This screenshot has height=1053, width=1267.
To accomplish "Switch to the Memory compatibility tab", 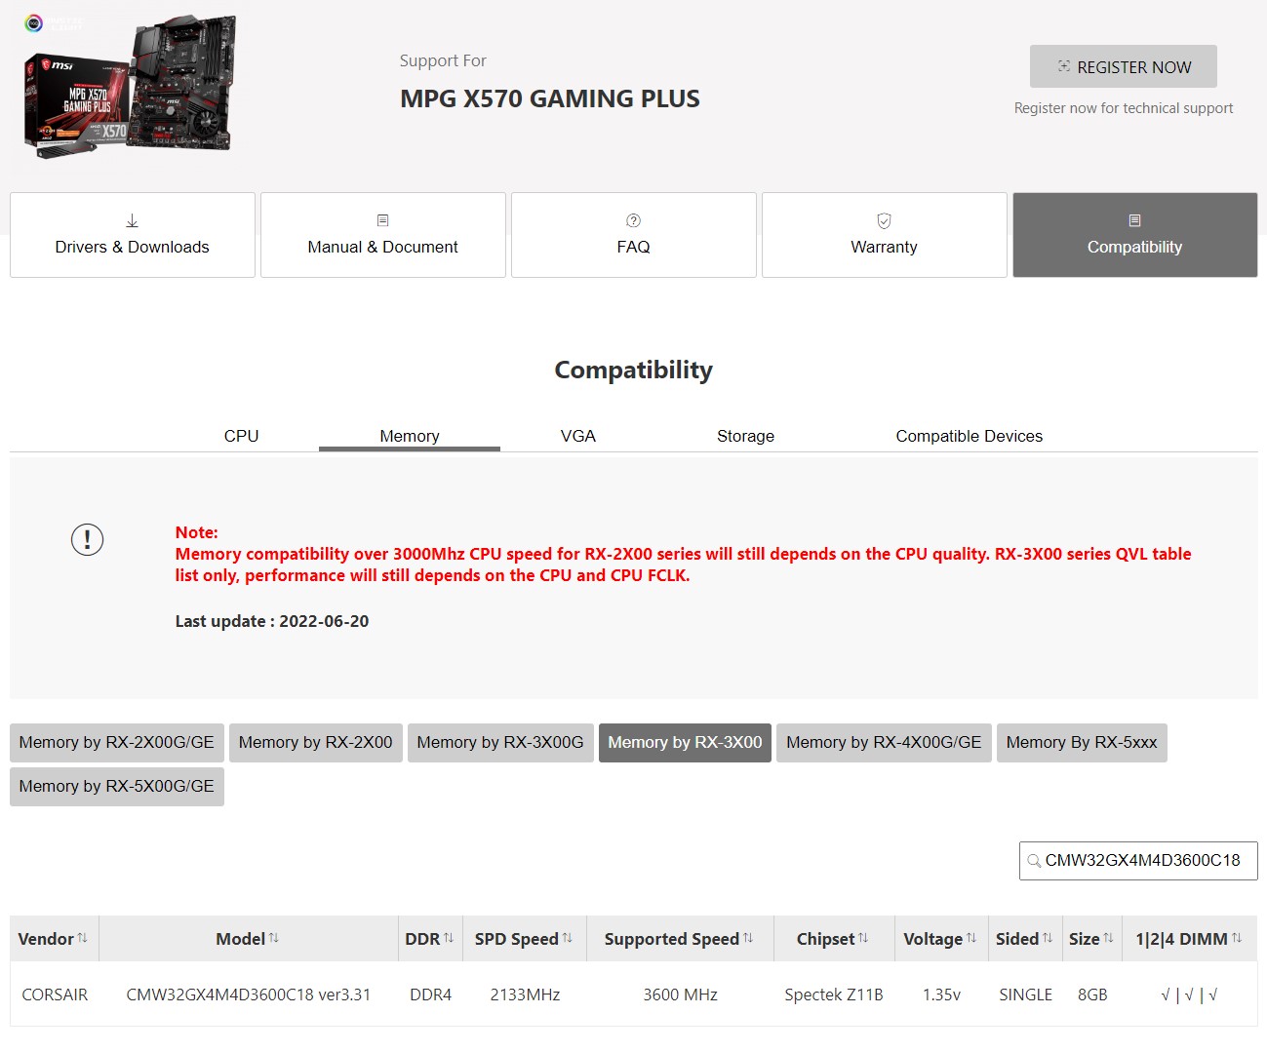I will (410, 436).
